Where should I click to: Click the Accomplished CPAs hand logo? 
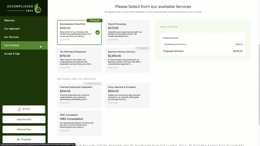tap(38, 8)
